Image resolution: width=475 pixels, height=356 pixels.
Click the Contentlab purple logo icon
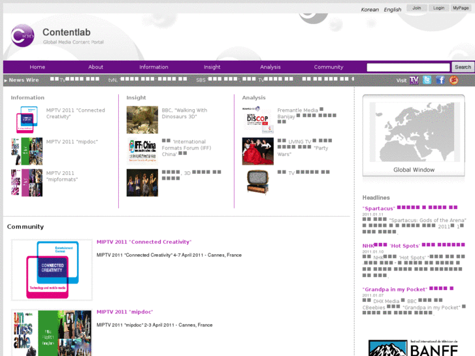22,36
